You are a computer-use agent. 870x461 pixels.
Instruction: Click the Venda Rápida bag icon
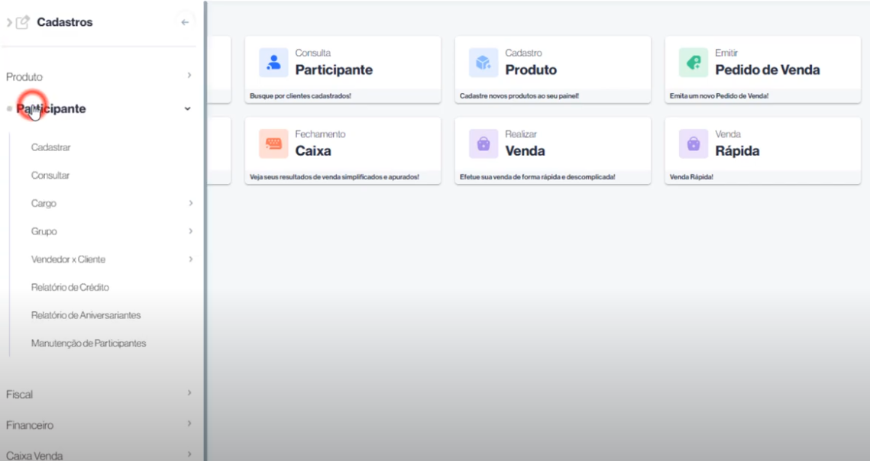point(693,143)
